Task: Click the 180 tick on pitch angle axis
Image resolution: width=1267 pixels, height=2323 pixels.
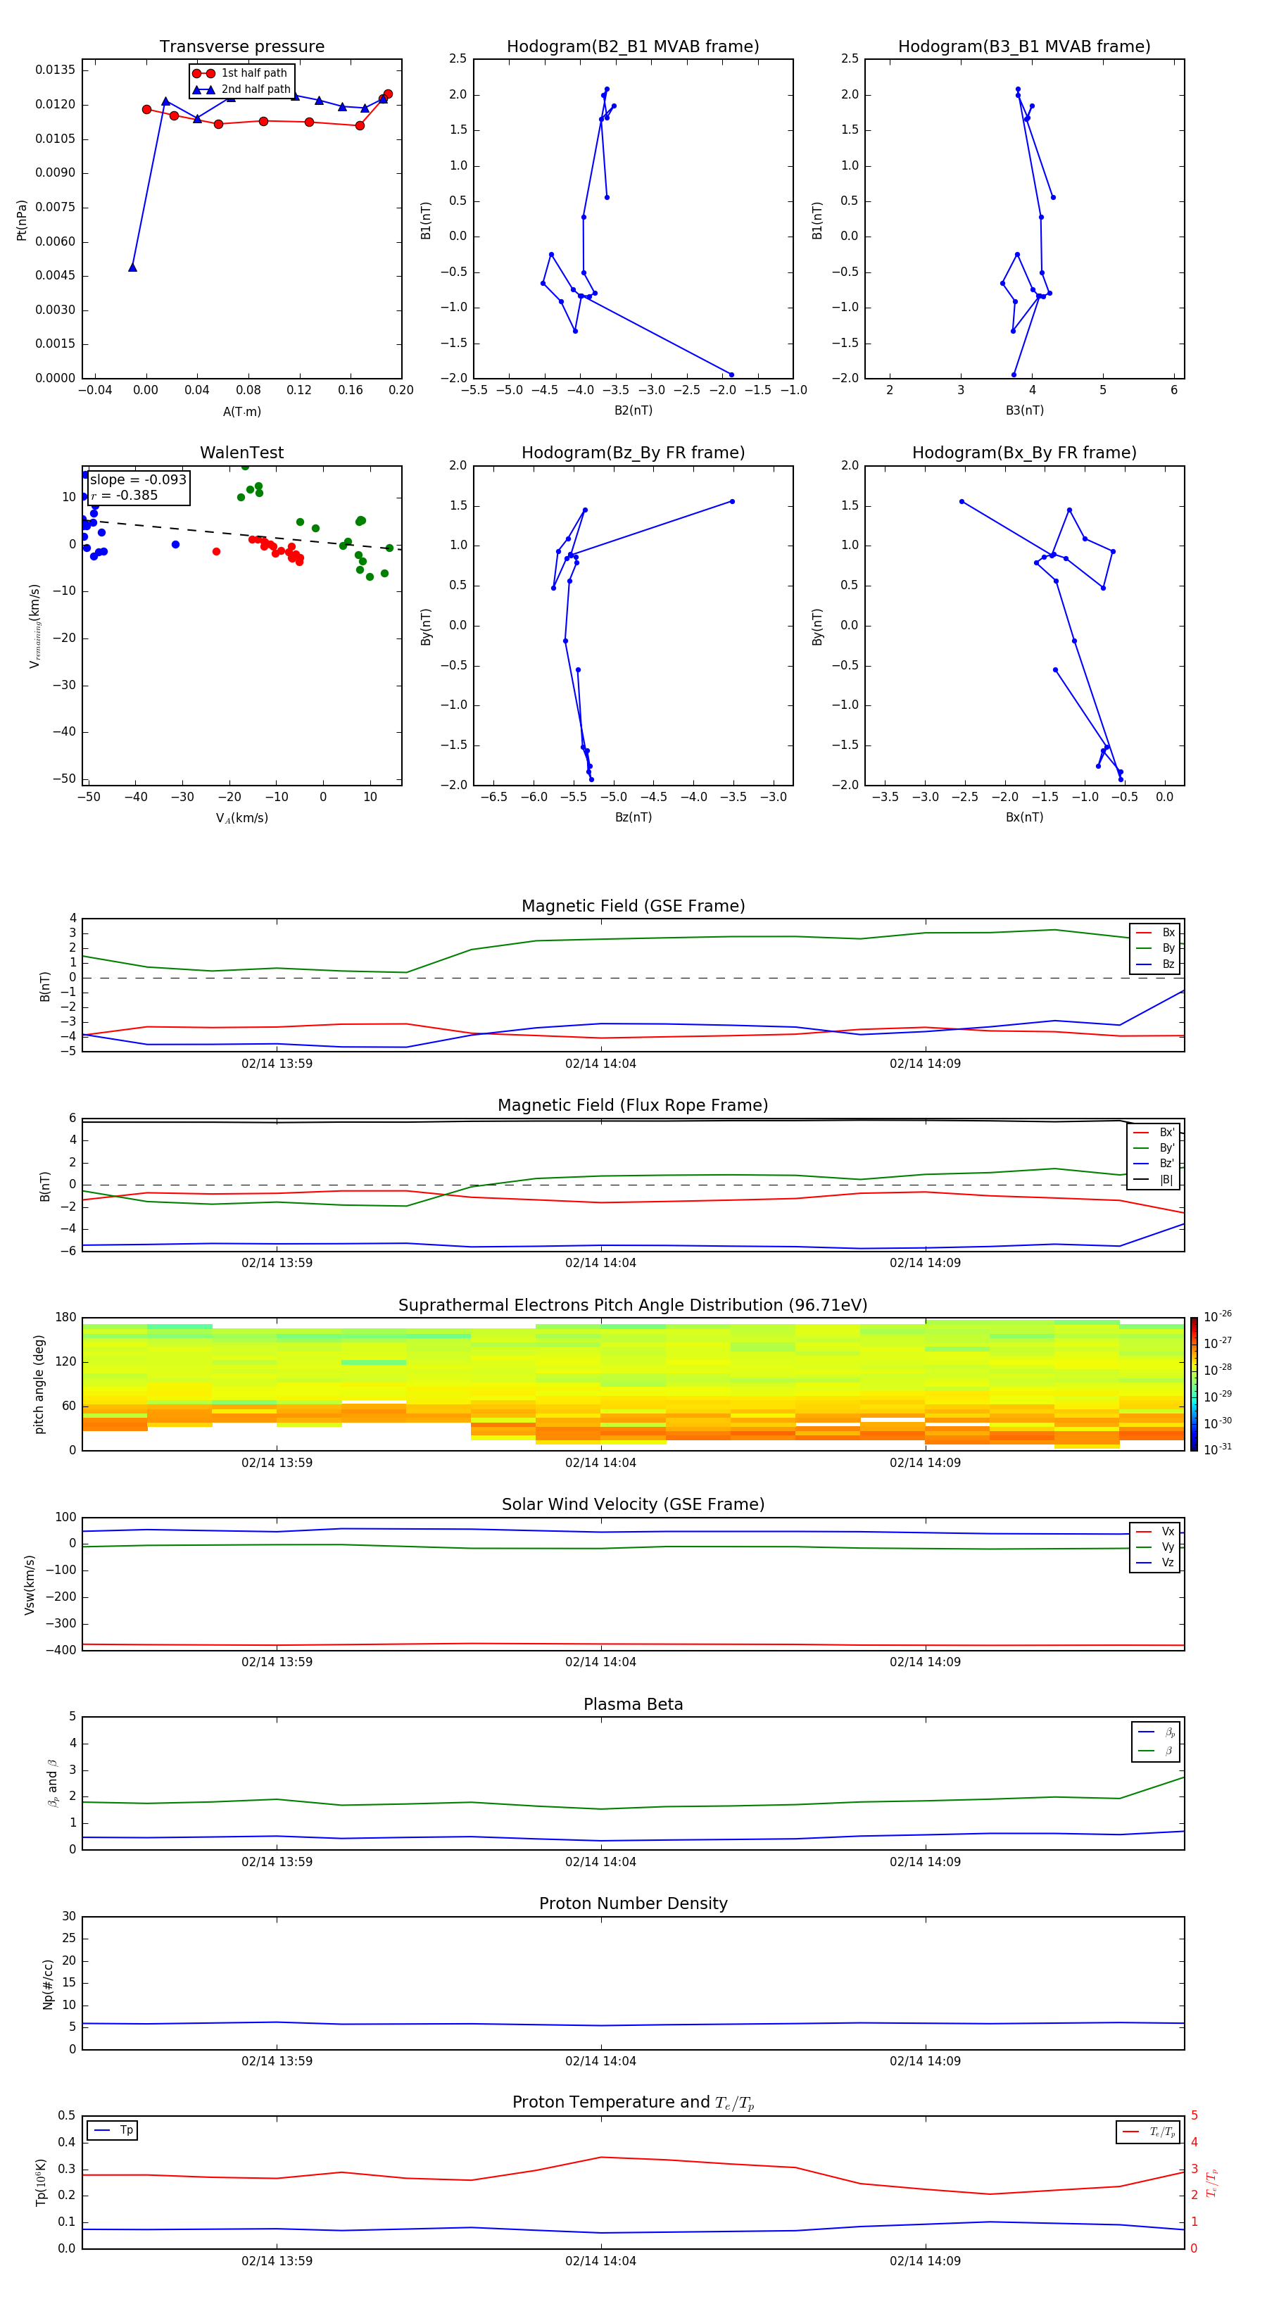Action: [x=66, y=1318]
